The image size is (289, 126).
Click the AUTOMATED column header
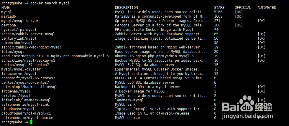pyautogui.click(x=267, y=8)
